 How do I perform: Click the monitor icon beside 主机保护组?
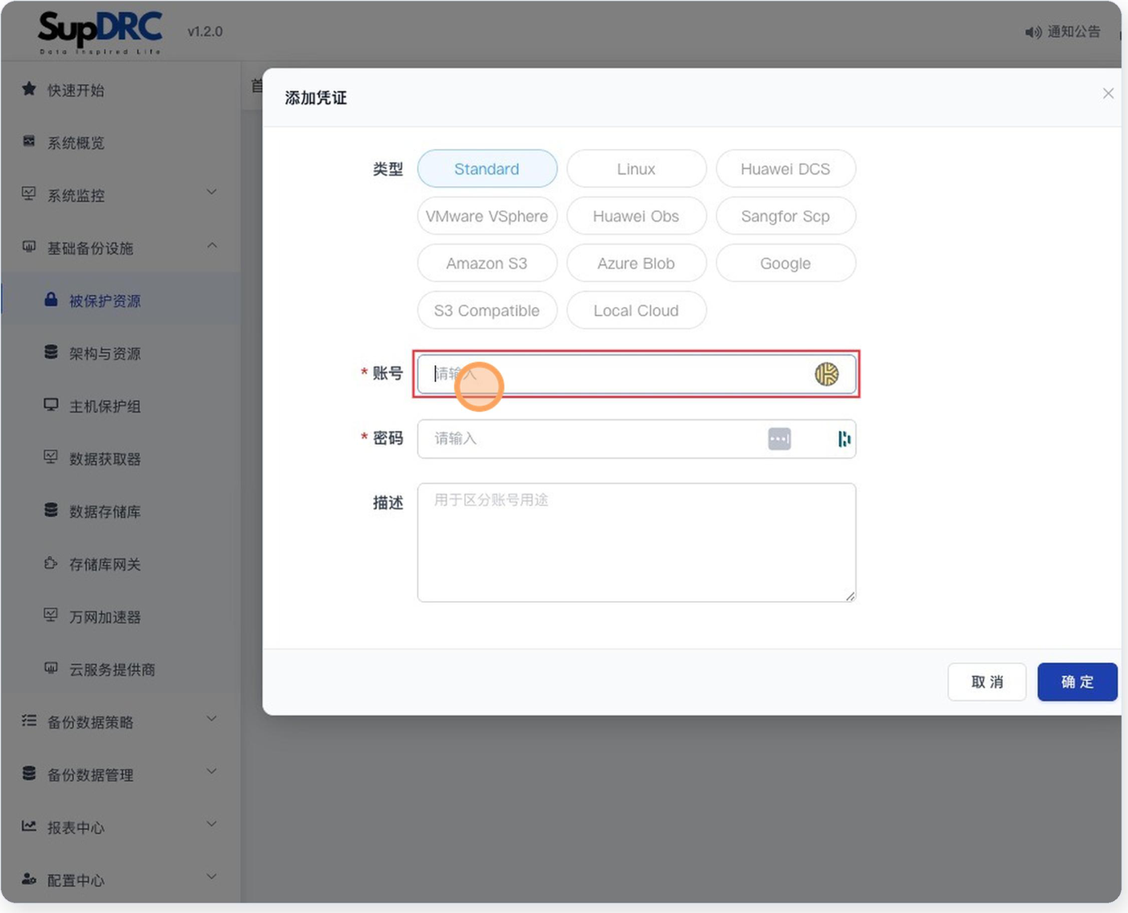point(51,405)
